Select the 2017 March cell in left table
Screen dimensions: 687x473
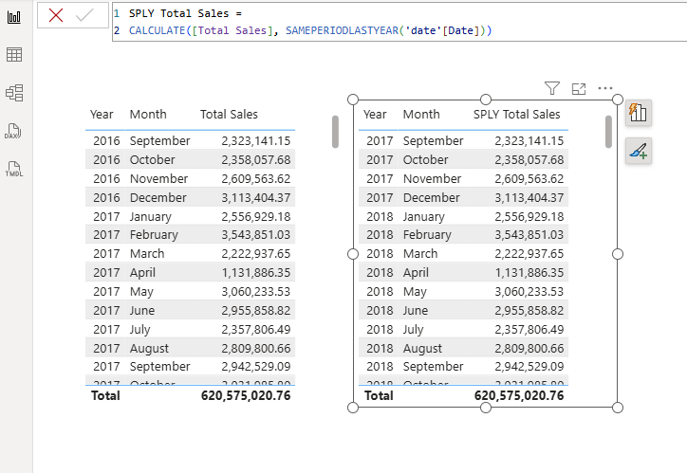147,254
